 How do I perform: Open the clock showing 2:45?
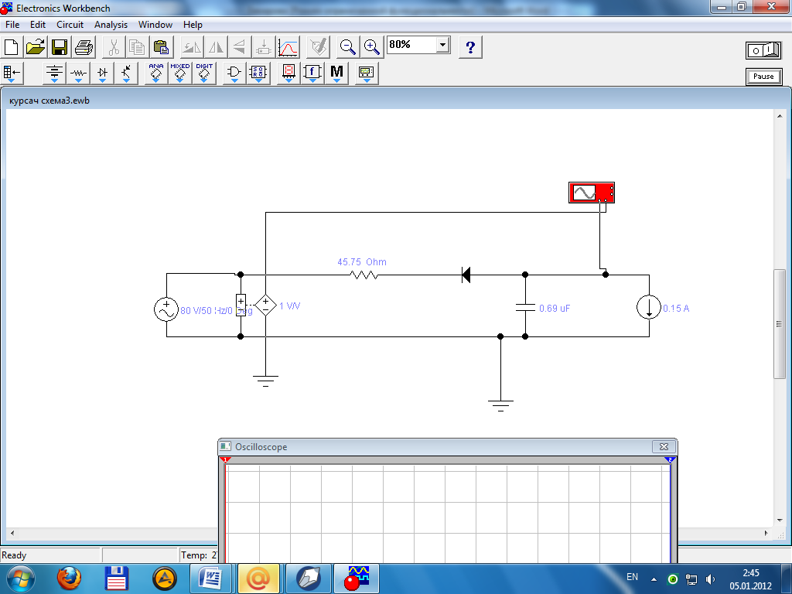(x=750, y=579)
